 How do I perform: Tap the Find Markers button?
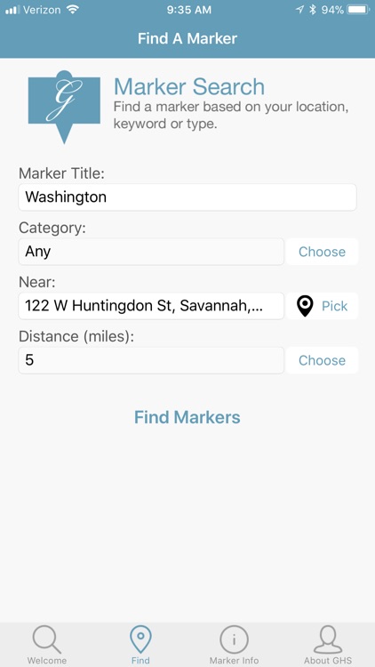pos(187,417)
